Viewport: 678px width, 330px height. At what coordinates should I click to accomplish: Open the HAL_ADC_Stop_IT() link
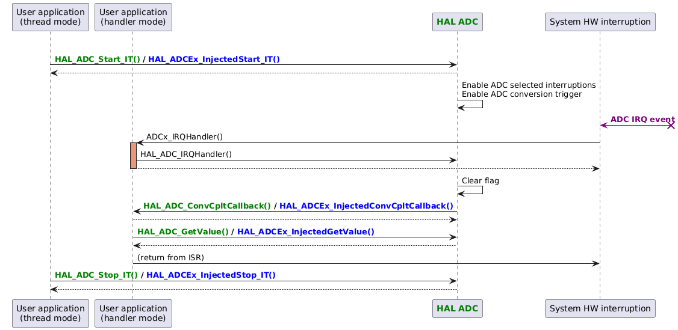click(x=96, y=275)
